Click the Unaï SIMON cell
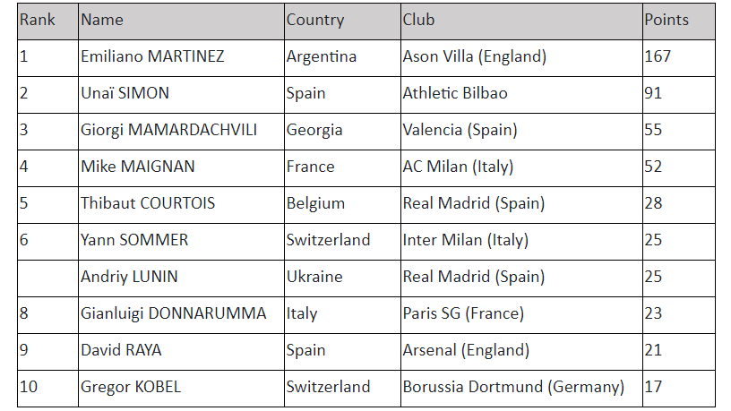Viewport: 731px width, 411px height. click(x=125, y=93)
